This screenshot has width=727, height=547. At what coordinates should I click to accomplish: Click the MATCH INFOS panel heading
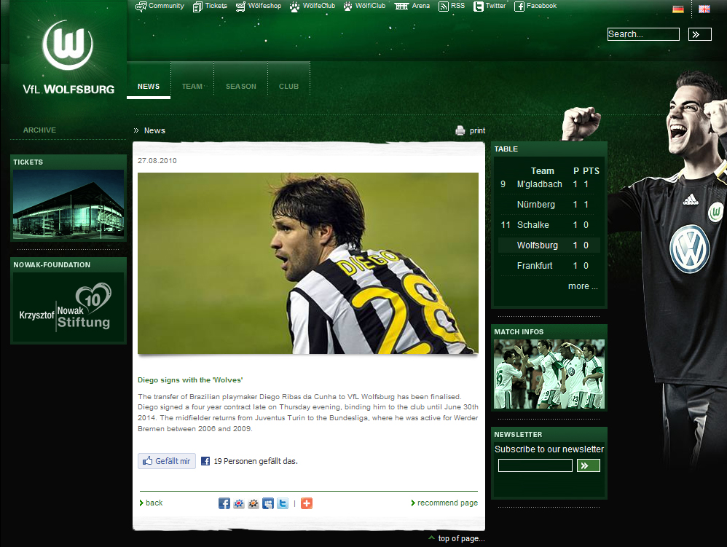click(519, 332)
